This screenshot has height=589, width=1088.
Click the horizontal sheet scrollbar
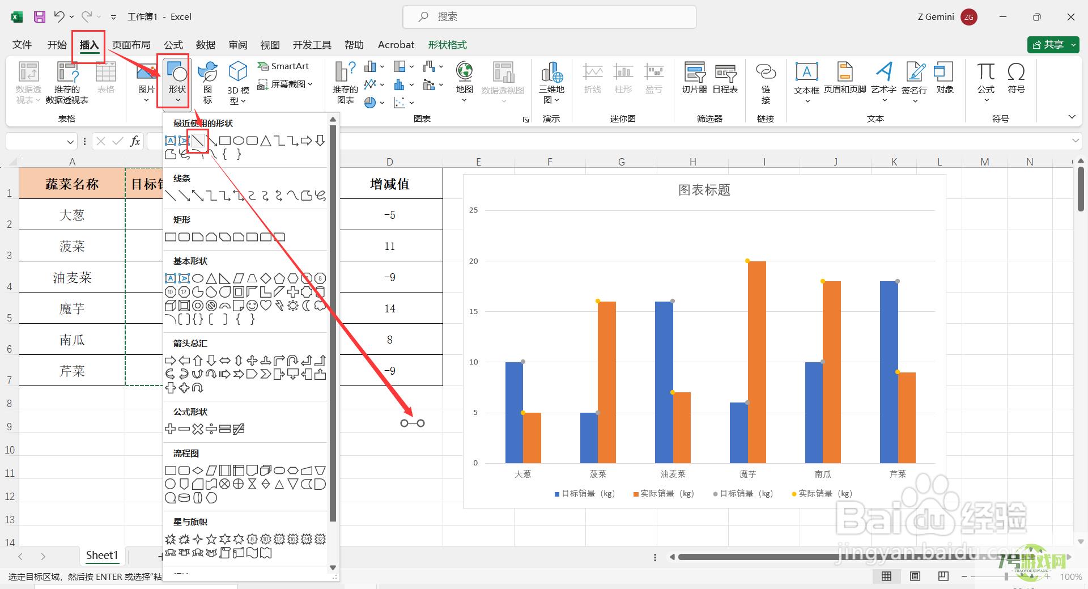tap(869, 557)
